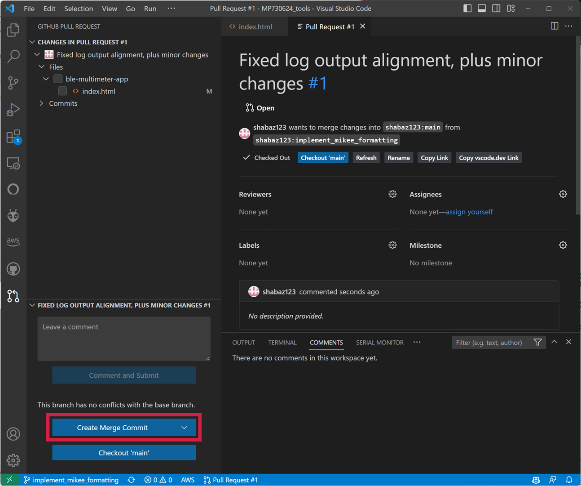Toggle Panel layout icon in title bar
Screen dimensions: 581x486
click(482, 8)
